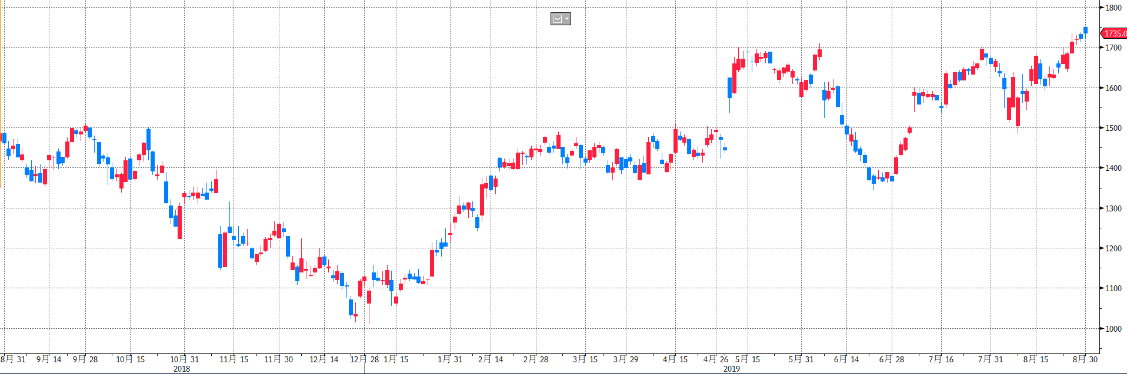Click the 7月 31 date label

pos(991,359)
